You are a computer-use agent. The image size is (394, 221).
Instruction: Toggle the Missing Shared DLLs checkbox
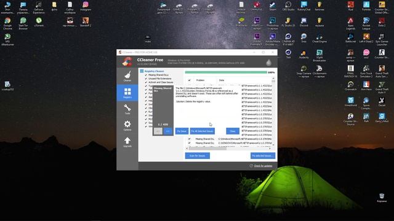point(146,75)
